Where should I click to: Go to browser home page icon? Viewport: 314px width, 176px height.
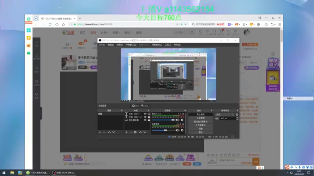57,24
